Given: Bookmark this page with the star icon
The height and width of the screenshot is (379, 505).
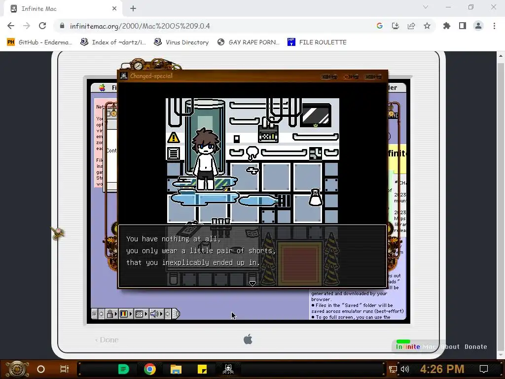Looking at the screenshot, I should click(427, 26).
